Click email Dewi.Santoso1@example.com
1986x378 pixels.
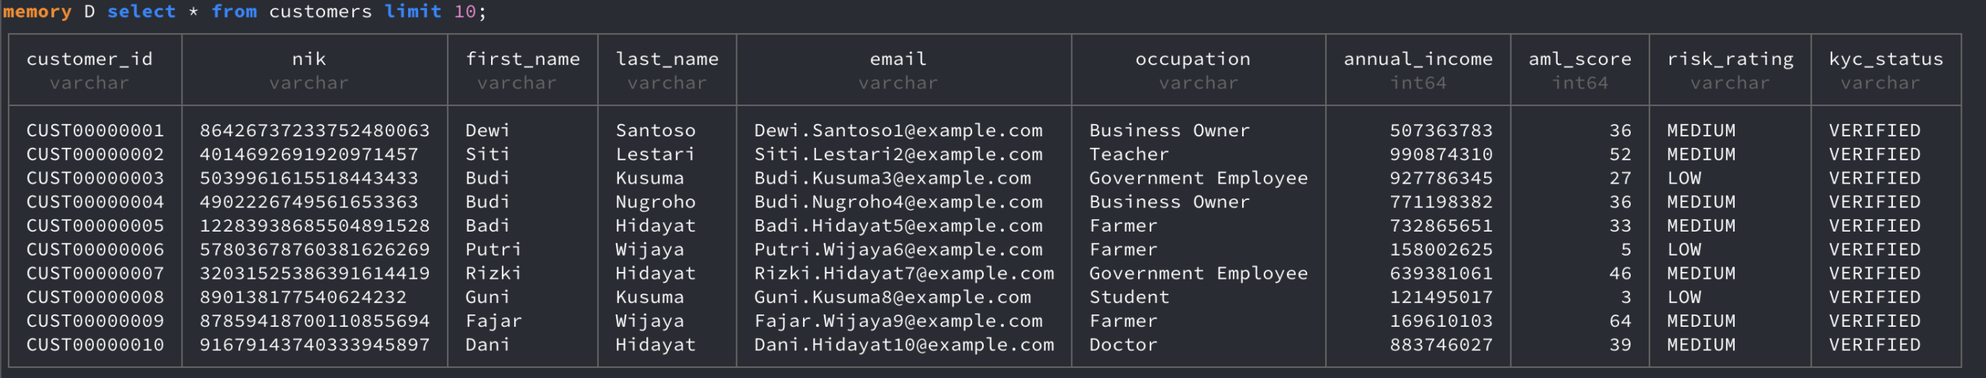pos(898,130)
